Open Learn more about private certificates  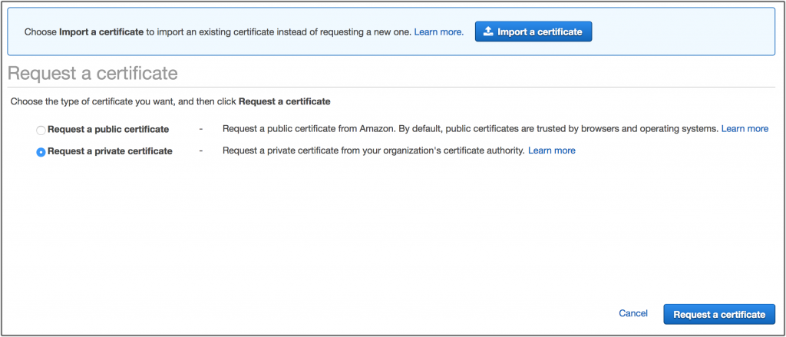pos(551,150)
